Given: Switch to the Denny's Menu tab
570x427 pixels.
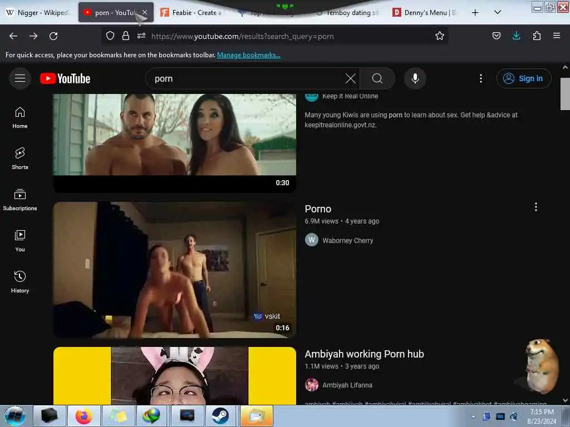Looking at the screenshot, I should pos(424,13).
